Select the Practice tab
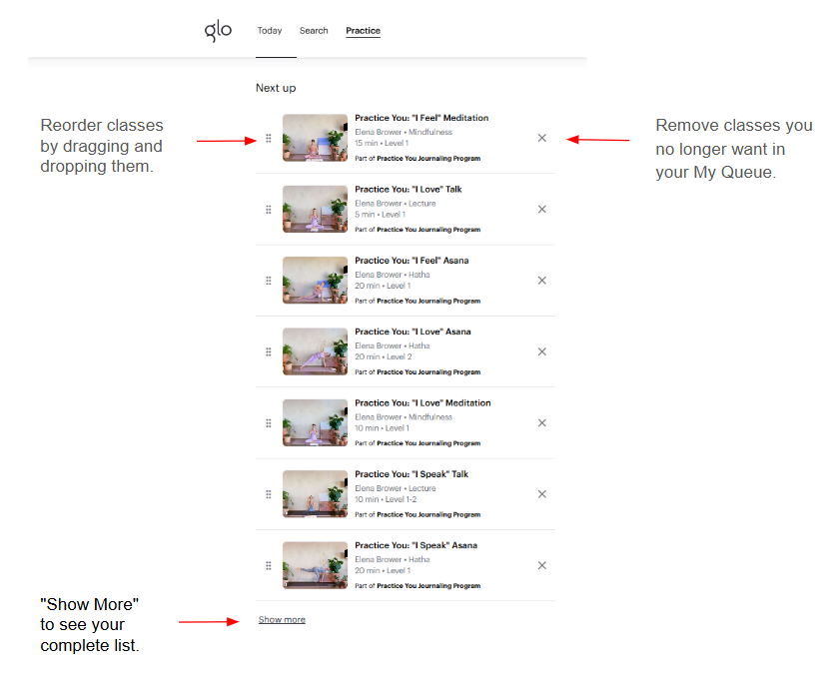 (363, 31)
